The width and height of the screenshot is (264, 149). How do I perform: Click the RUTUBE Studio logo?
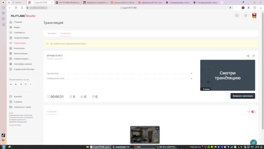pos(23,16)
